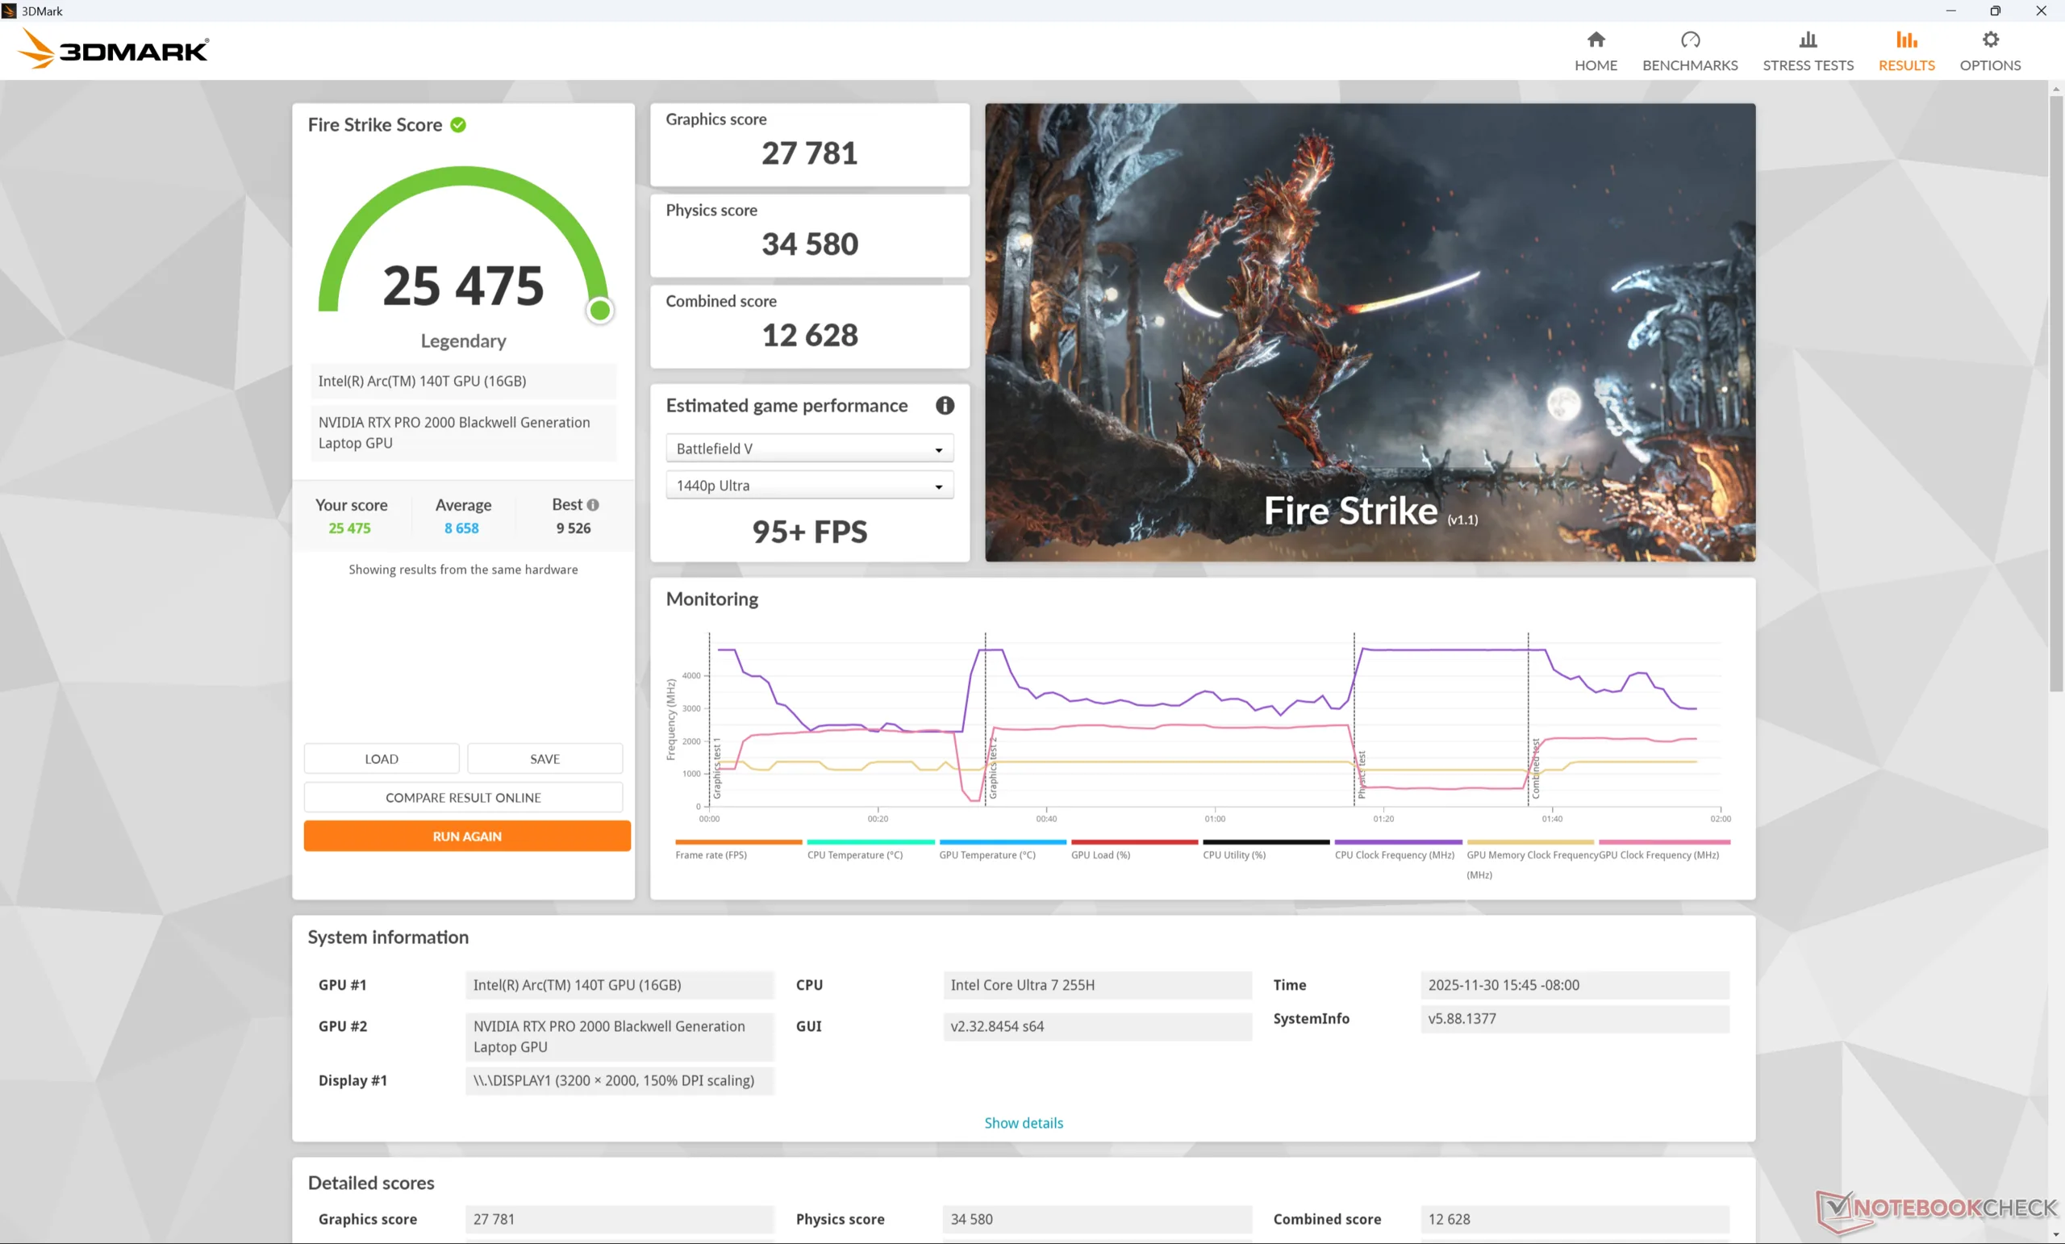Open Stress Tests chart icon
This screenshot has width=2065, height=1244.
point(1808,40)
